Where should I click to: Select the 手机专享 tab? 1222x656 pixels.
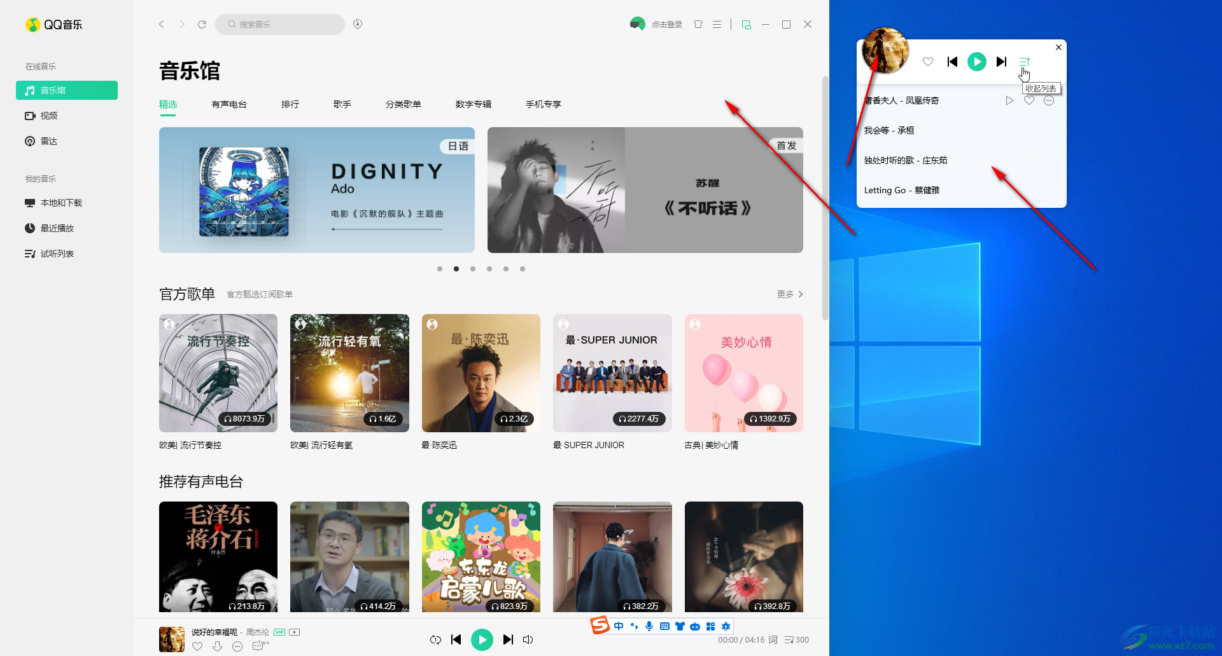coord(544,104)
